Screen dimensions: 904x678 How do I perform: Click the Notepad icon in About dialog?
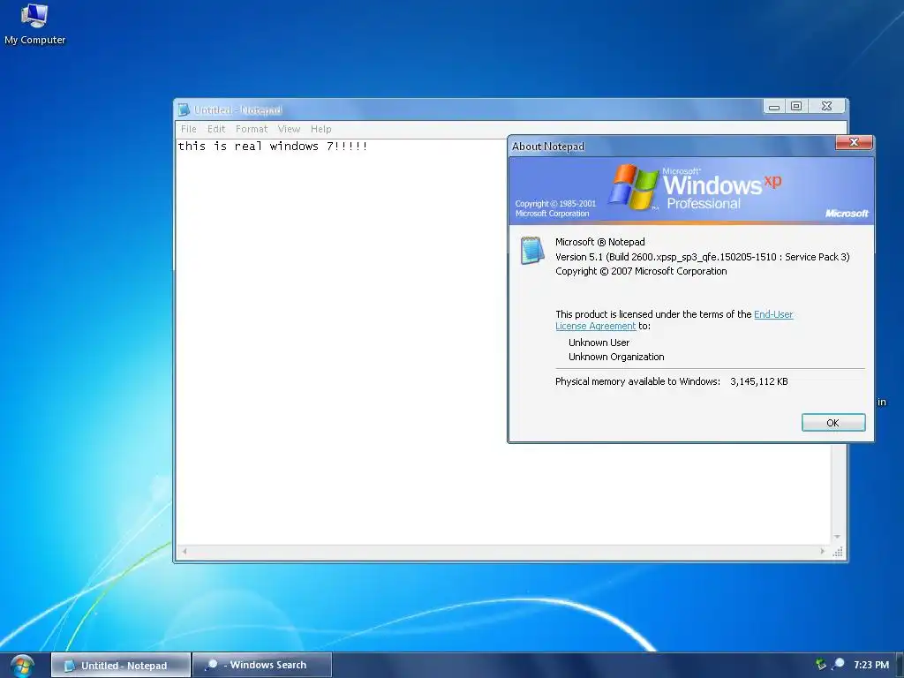[532, 250]
